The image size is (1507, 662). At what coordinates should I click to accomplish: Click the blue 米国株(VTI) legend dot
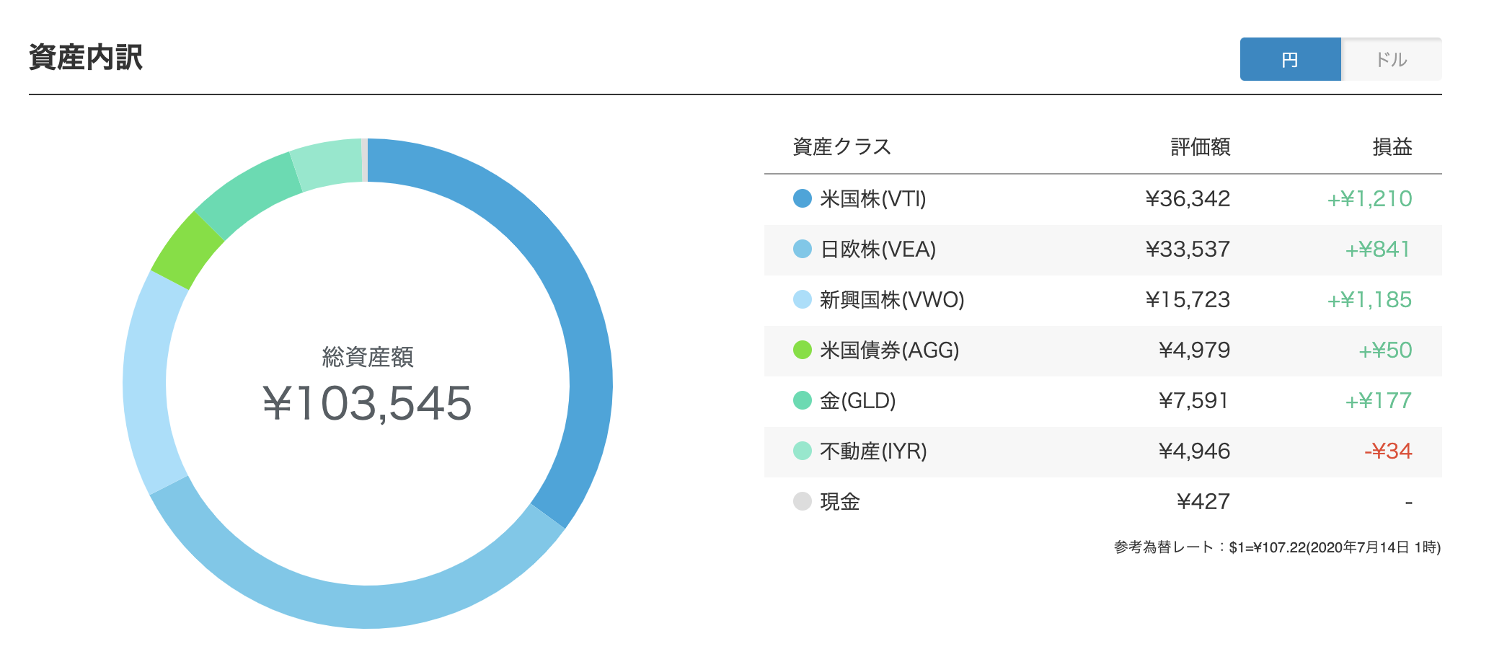(x=803, y=198)
